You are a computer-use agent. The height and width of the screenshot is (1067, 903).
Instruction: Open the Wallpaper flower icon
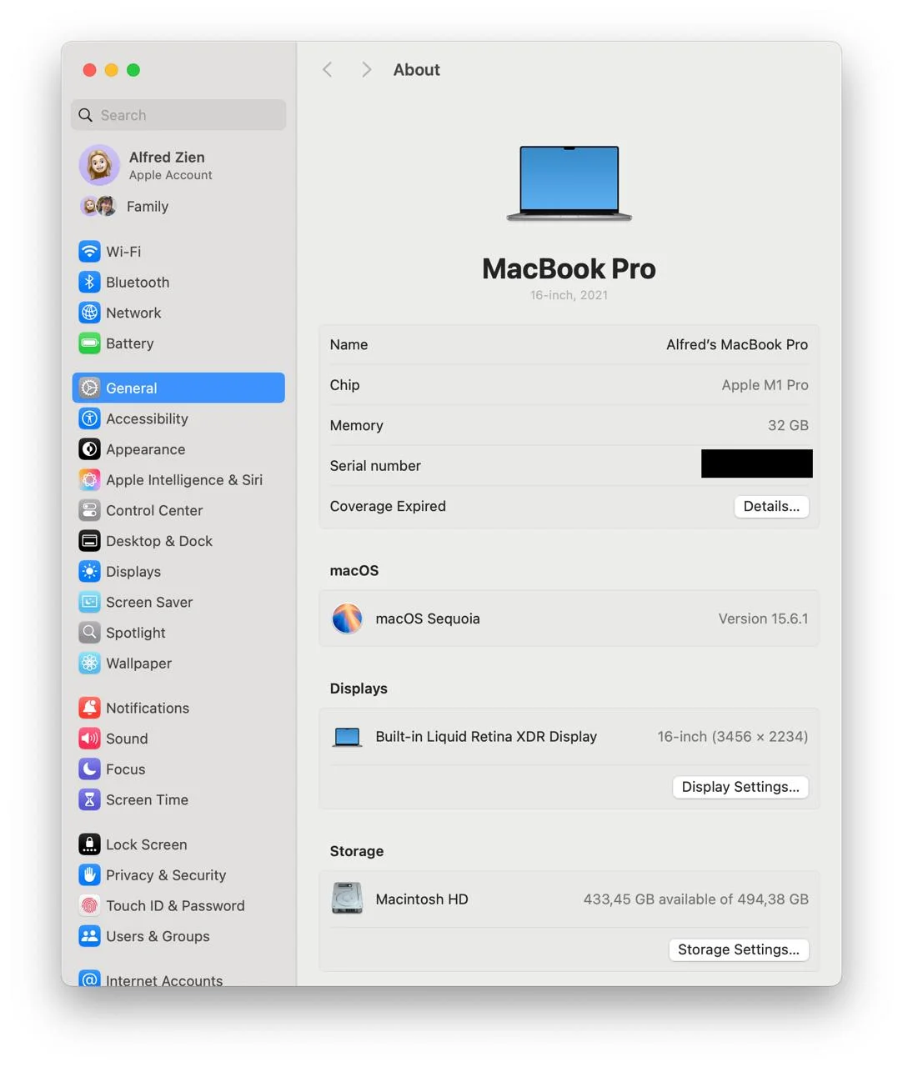click(89, 663)
